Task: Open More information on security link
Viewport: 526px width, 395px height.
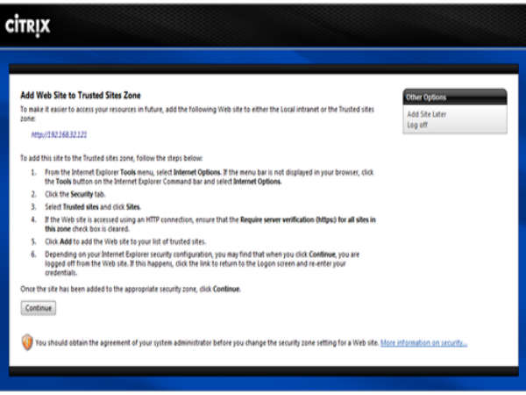Action: click(x=423, y=342)
